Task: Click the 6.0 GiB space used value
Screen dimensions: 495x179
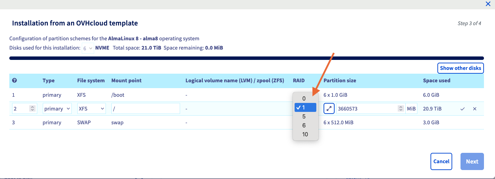Action: point(431,95)
